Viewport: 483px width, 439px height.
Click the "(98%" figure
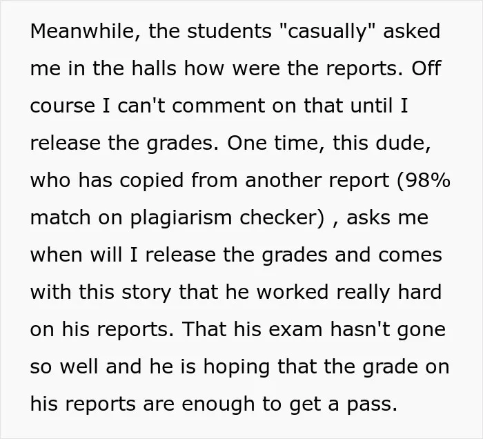(x=424, y=180)
